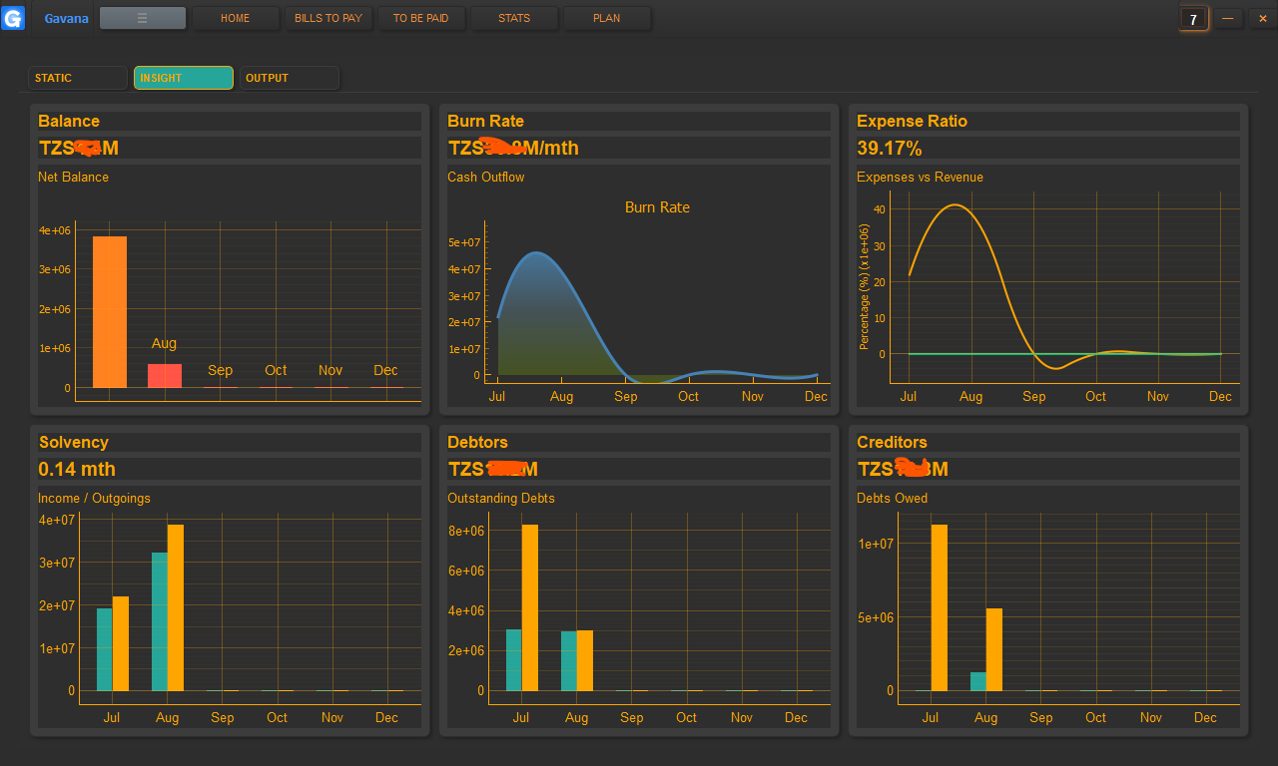Viewport: 1278px width, 766px height.
Task: Click the blue Burn Rate curve peak
Action: tap(536, 252)
